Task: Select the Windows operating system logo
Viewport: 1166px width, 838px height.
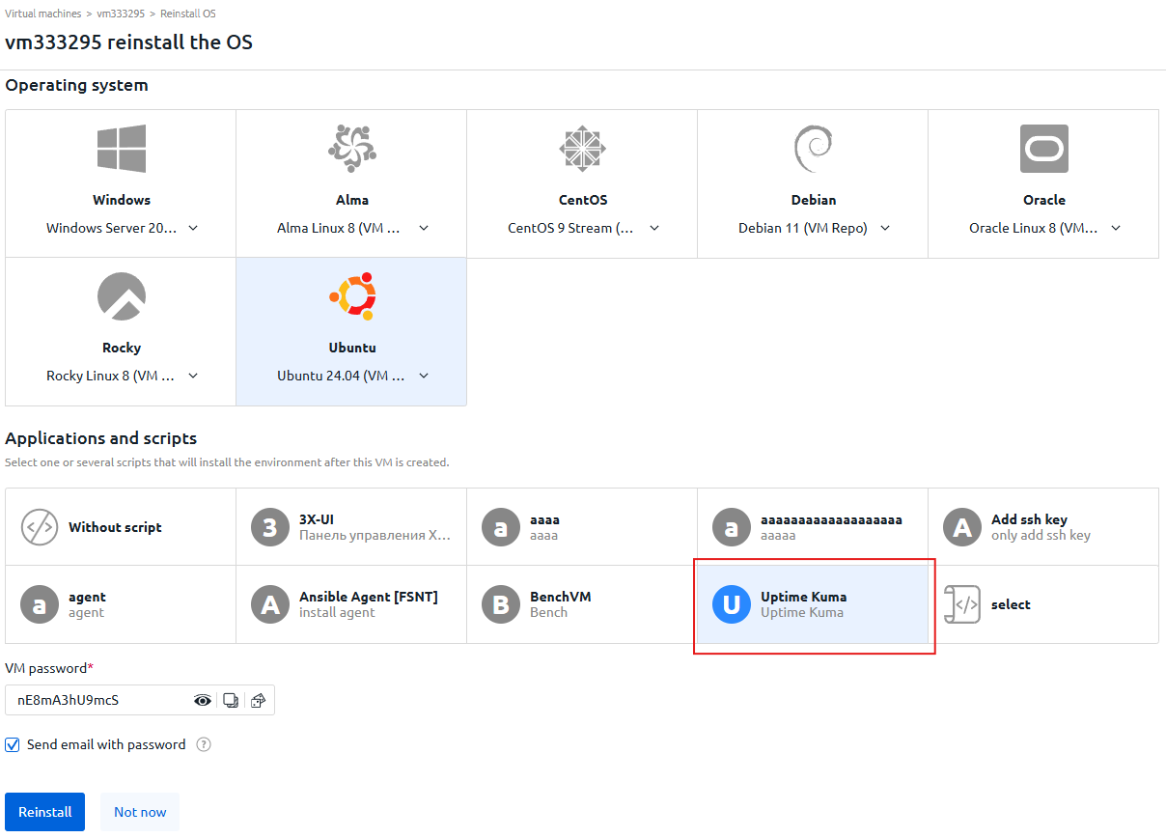Action: (122, 149)
